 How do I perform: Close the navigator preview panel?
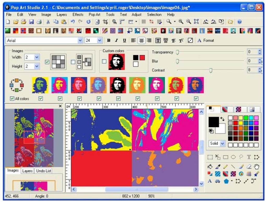60,106
